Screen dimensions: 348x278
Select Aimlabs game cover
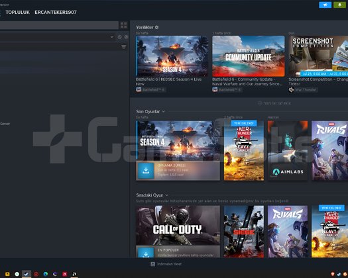tap(288, 150)
